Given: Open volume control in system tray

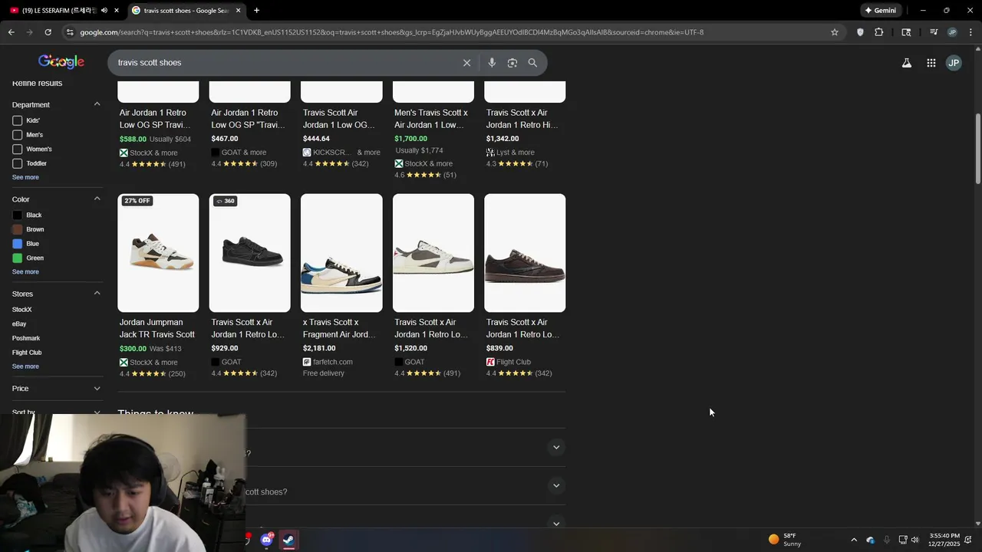Looking at the screenshot, I should [x=914, y=540].
